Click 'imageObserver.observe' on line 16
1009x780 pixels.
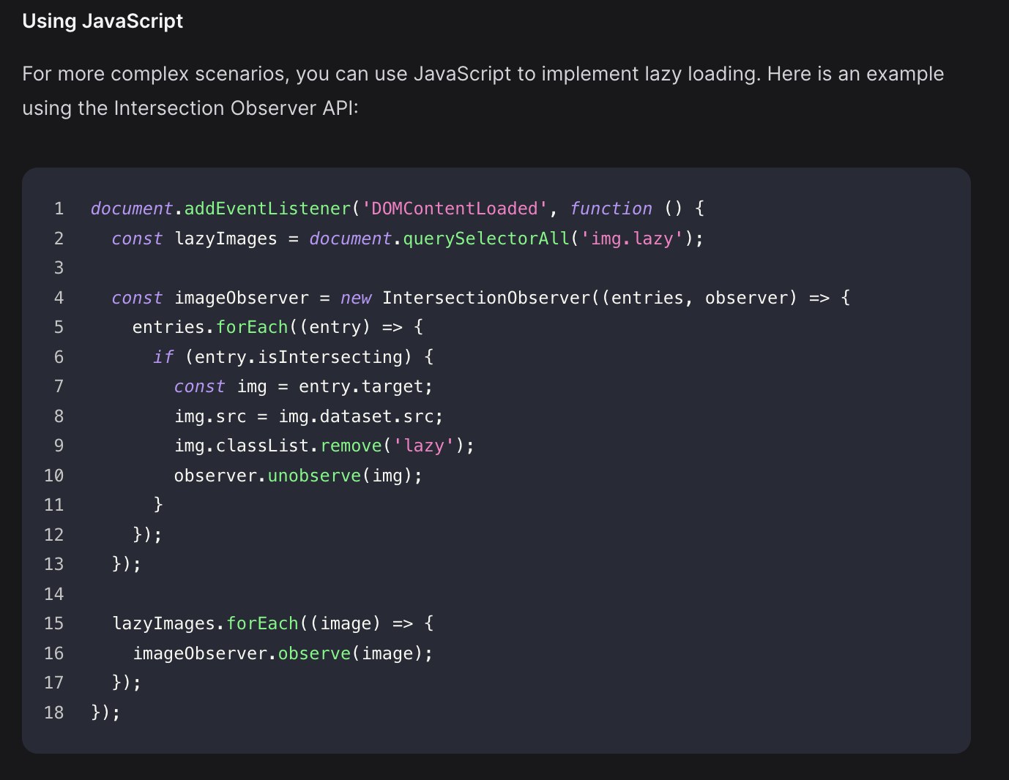click(x=242, y=653)
